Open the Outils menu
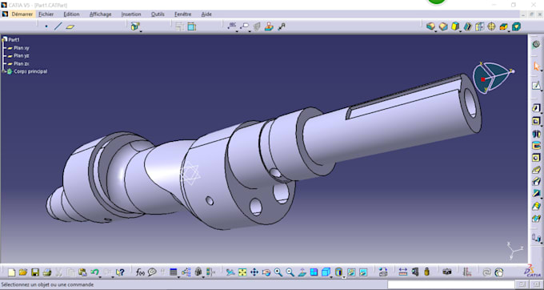The width and height of the screenshot is (544, 290). (x=158, y=14)
